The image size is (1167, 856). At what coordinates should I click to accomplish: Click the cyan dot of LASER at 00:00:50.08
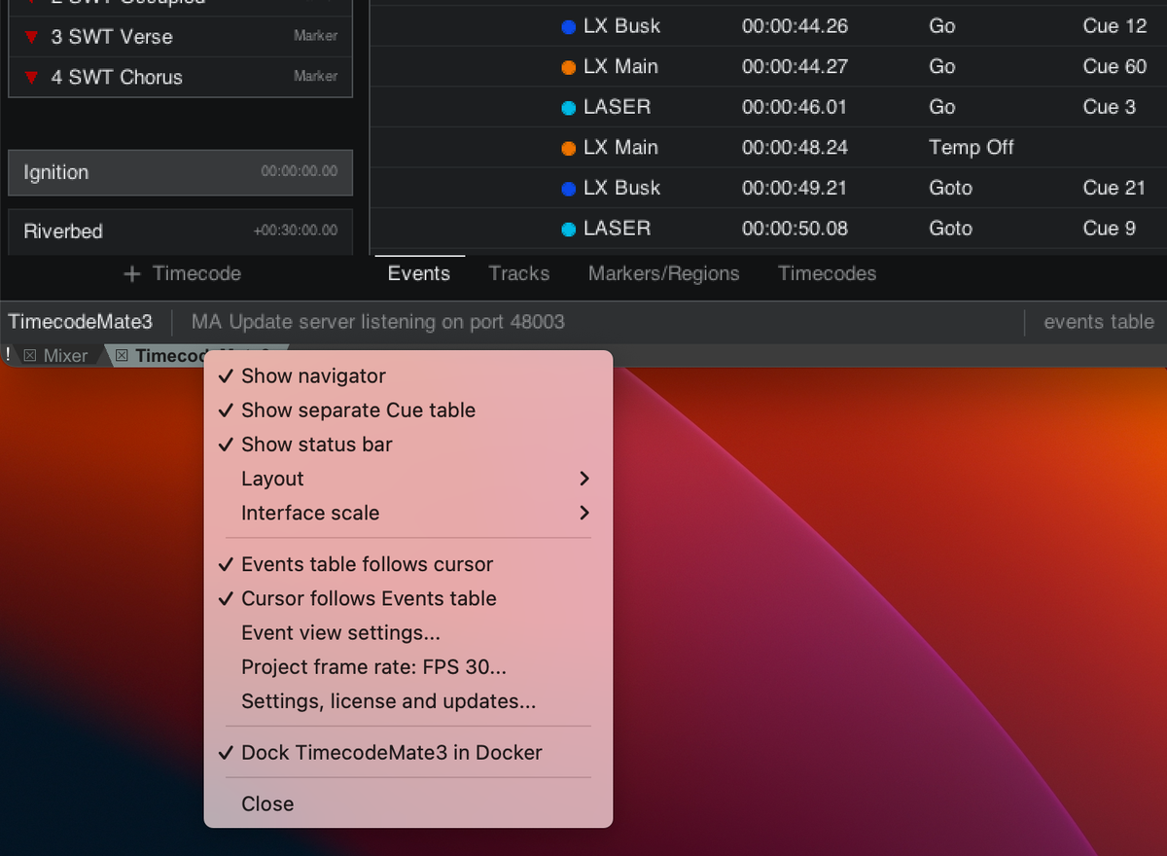point(569,230)
